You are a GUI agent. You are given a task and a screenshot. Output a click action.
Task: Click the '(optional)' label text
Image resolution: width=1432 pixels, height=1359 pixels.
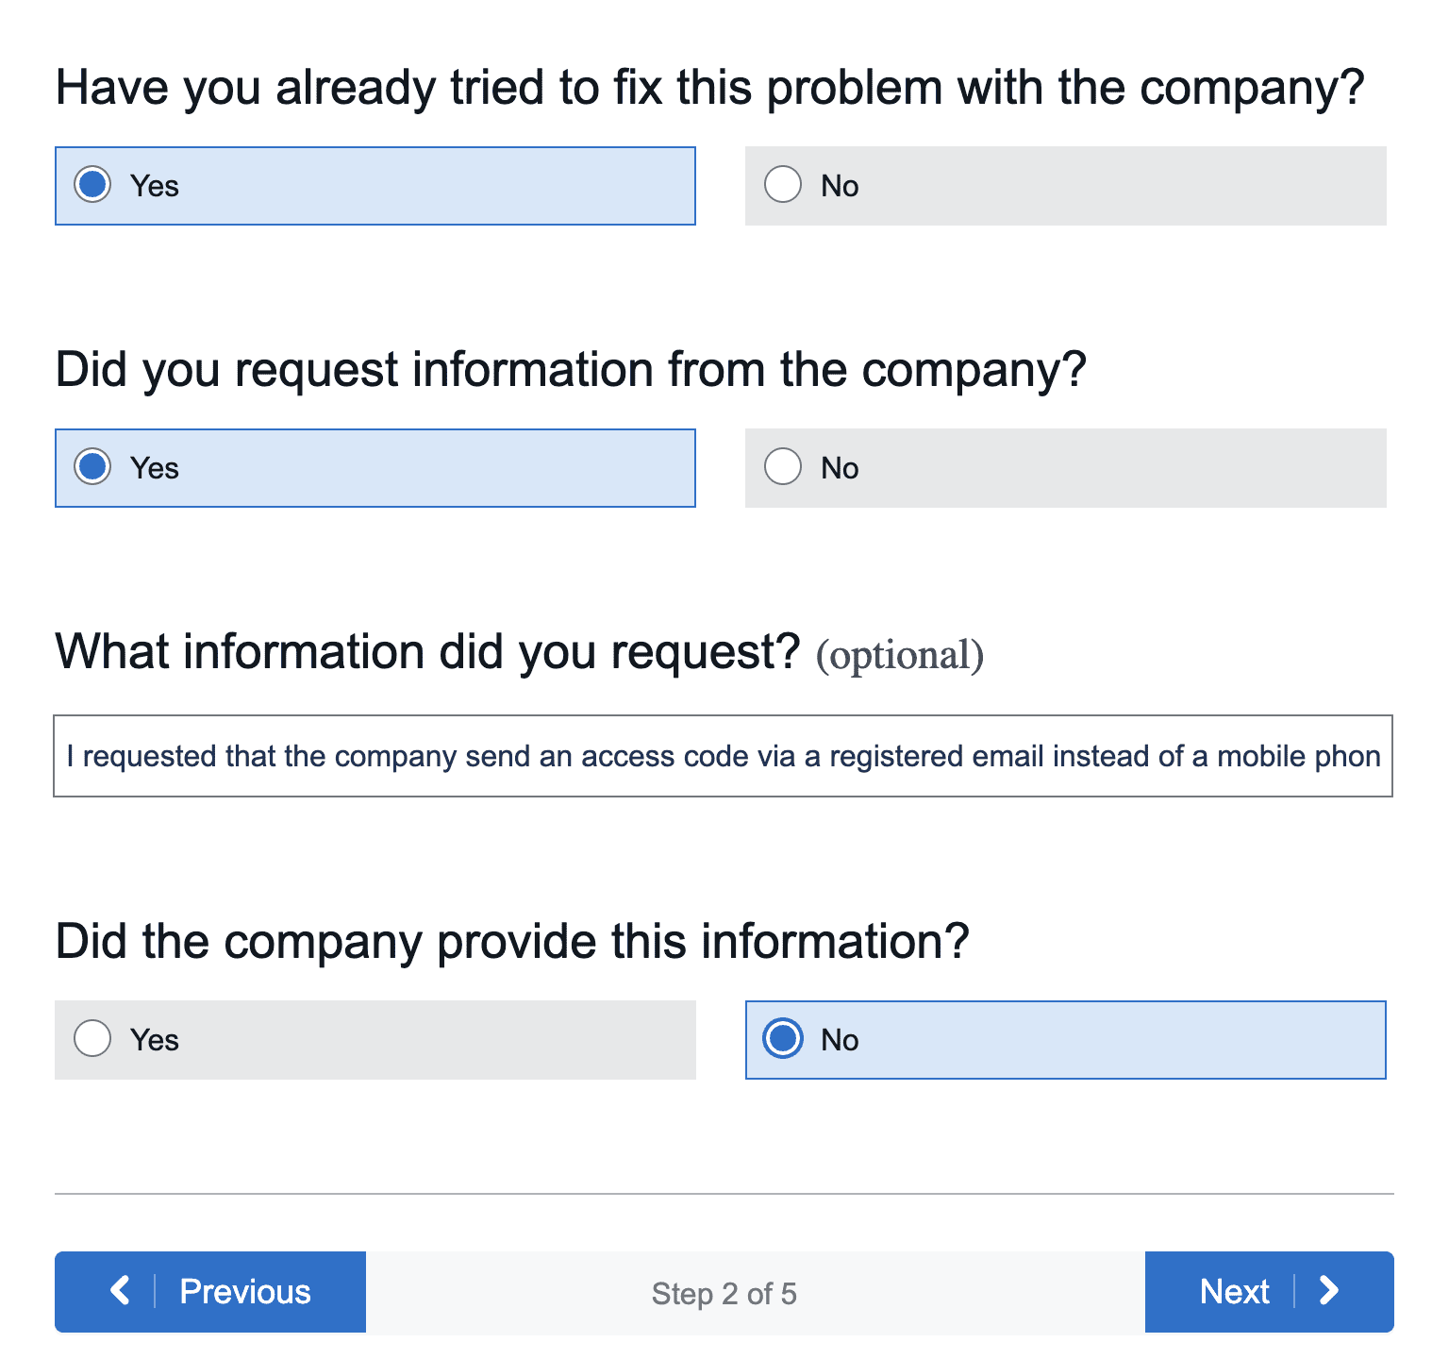coord(899,655)
